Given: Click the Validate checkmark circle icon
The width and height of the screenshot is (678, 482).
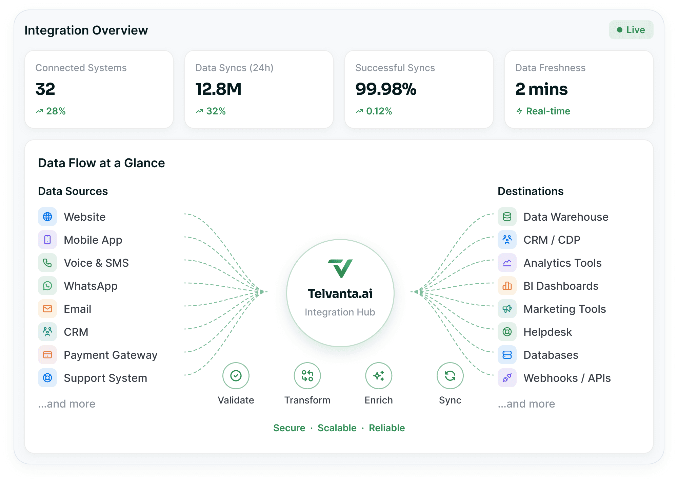Looking at the screenshot, I should (236, 376).
